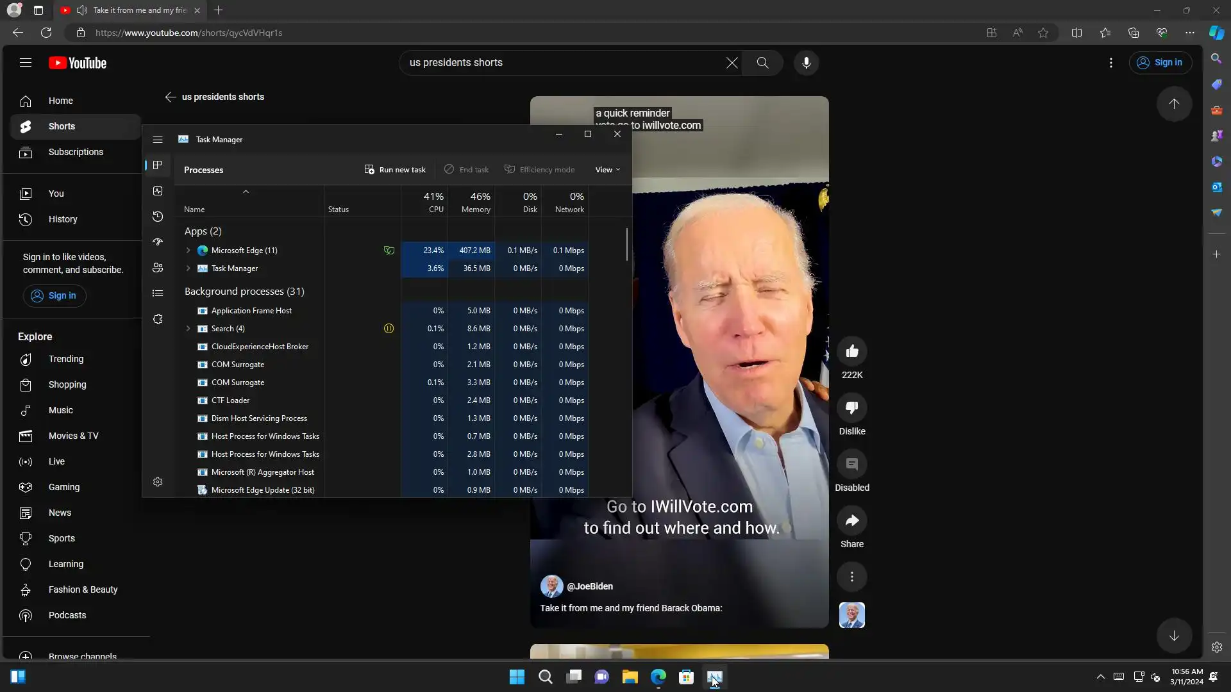Open Users tab in Task Manager sidebar
The width and height of the screenshot is (1231, 692).
(158, 268)
